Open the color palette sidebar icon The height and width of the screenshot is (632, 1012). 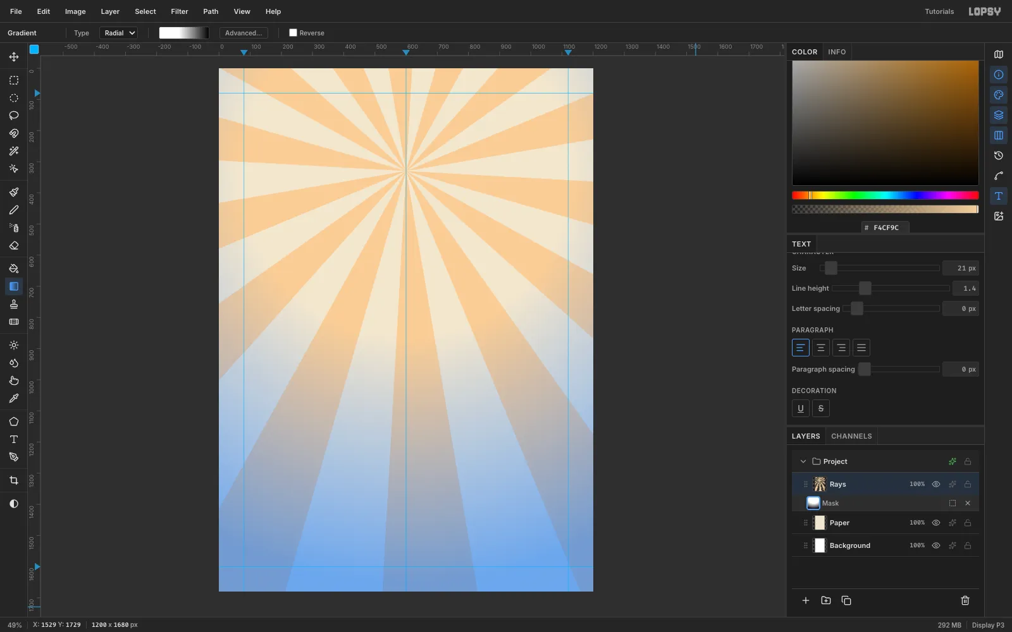coord(999,95)
